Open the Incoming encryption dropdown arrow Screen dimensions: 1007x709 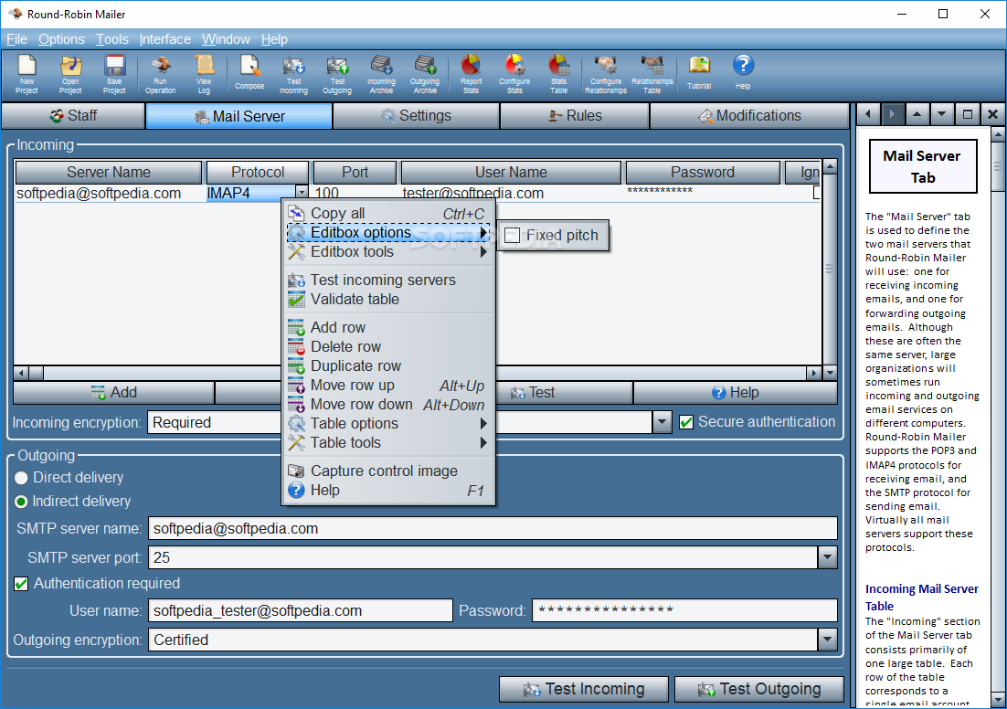pos(662,423)
